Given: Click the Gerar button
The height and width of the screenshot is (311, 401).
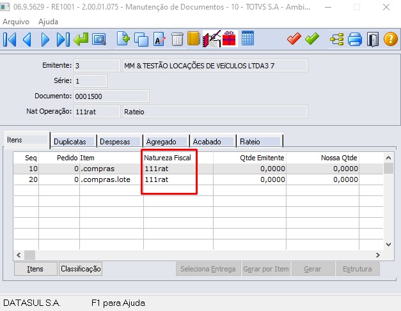Looking at the screenshot, I should 313,269.
